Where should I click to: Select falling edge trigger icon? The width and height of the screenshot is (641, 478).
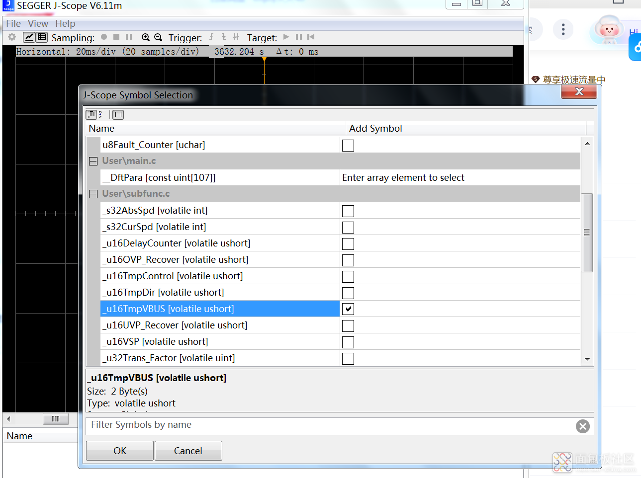coord(224,37)
